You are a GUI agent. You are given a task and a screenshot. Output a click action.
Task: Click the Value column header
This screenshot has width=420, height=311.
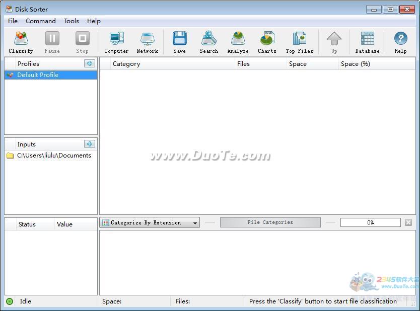point(76,224)
